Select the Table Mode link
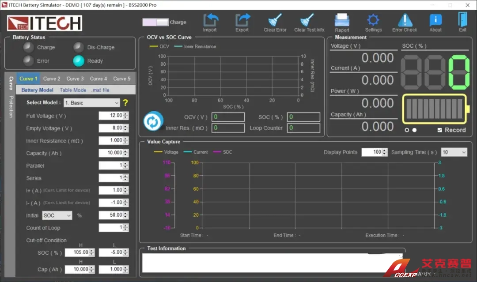 (x=73, y=90)
